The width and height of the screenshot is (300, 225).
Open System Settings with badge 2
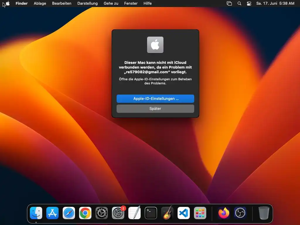tap(118, 213)
